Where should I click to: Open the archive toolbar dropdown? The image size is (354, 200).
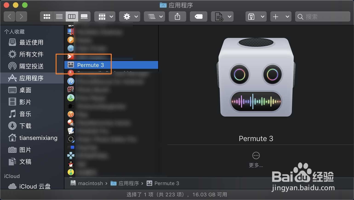256,17
